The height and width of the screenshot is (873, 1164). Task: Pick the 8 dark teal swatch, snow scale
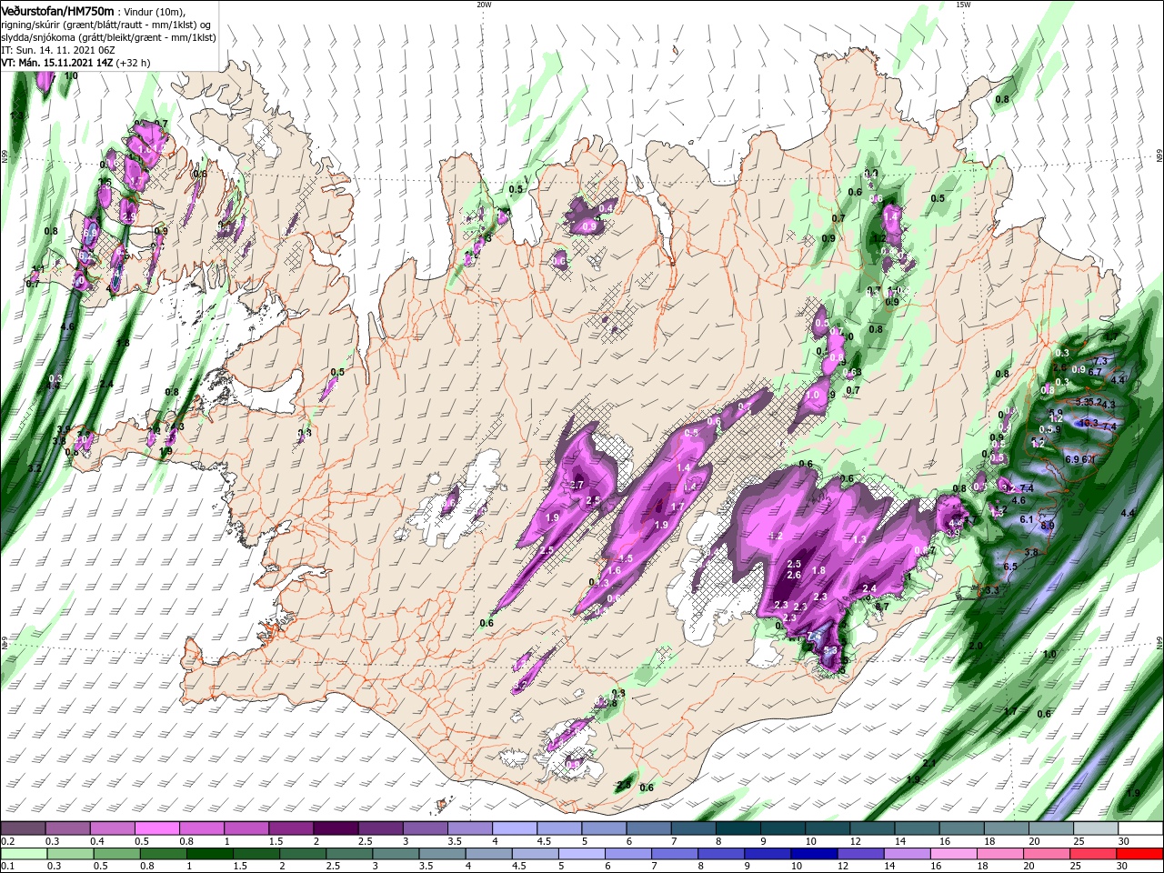738,828
